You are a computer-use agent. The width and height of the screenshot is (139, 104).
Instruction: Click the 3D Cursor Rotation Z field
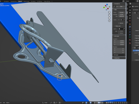click(x=119, y=53)
